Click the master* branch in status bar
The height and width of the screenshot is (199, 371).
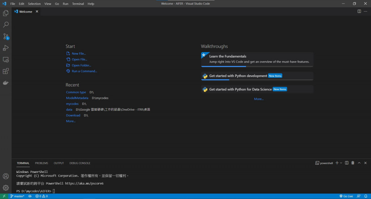click(17, 196)
